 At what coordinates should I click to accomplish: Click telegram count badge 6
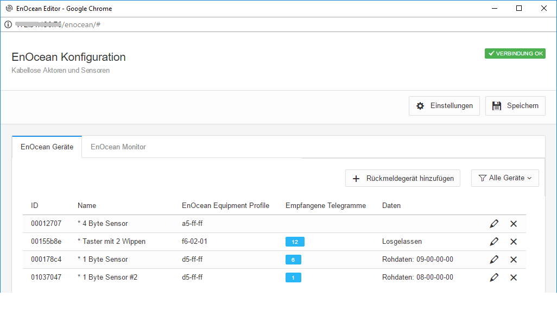(x=293, y=260)
